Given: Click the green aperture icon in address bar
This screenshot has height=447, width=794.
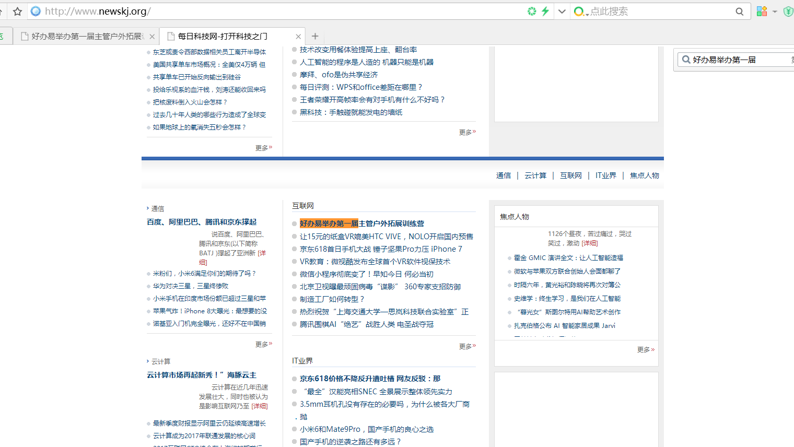Looking at the screenshot, I should coord(532,11).
